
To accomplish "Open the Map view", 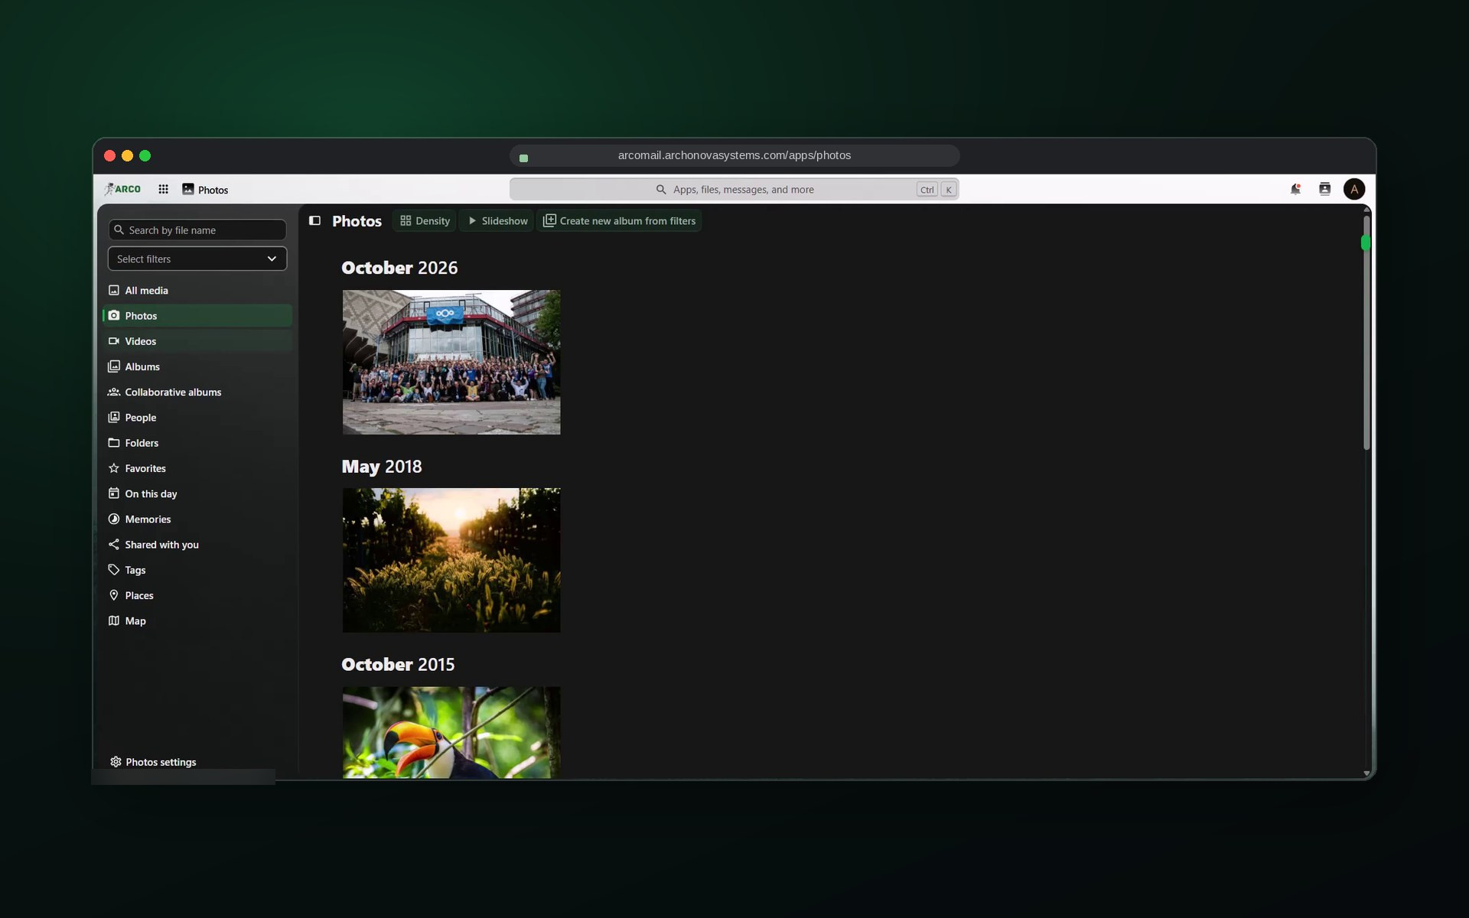I will tap(197, 620).
